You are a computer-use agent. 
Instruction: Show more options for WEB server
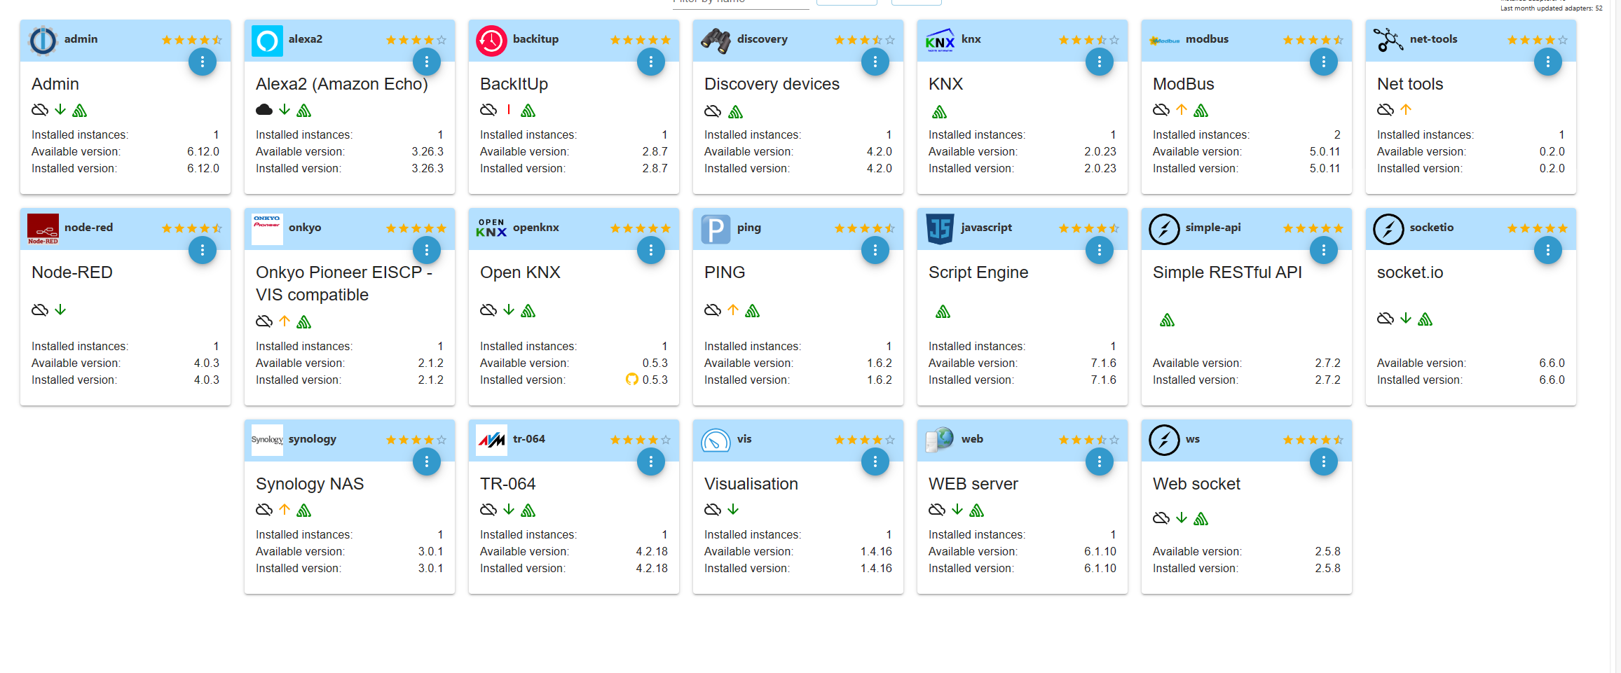pyautogui.click(x=1100, y=462)
